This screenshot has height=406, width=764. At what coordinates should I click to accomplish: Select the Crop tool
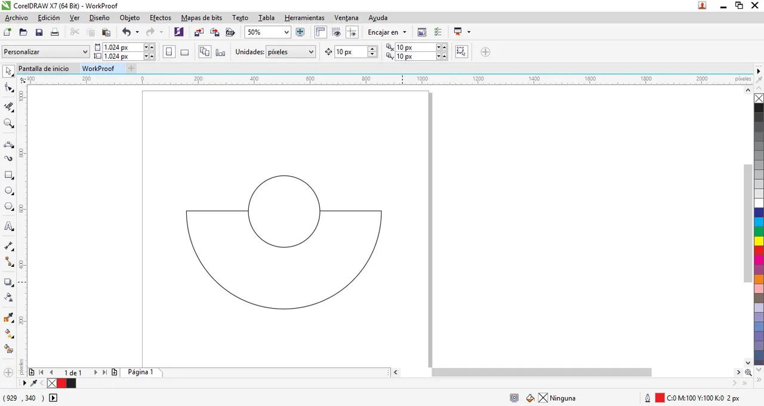[8, 107]
